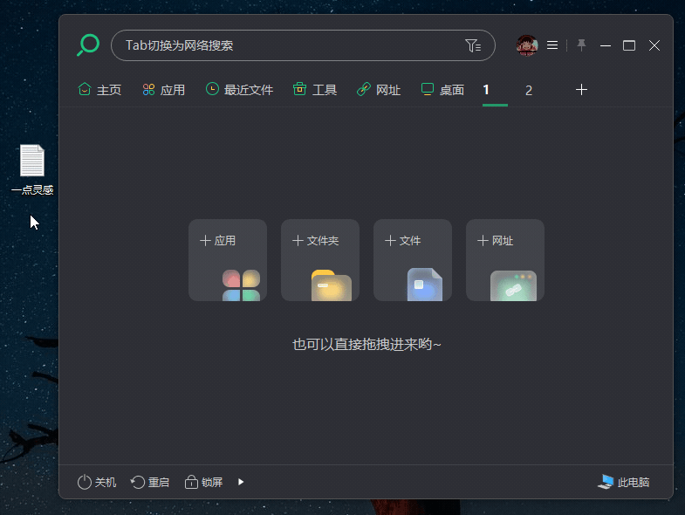685x515 pixels.
Task: Click the + 网址 card
Action: (x=505, y=260)
